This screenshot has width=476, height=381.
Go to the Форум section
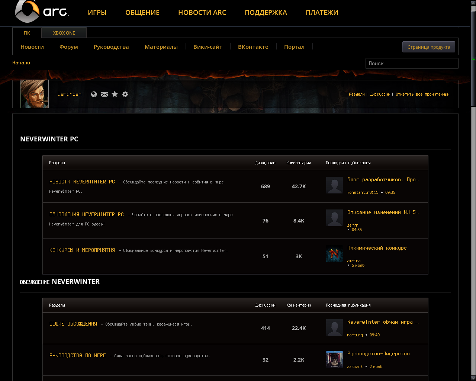[69, 47]
